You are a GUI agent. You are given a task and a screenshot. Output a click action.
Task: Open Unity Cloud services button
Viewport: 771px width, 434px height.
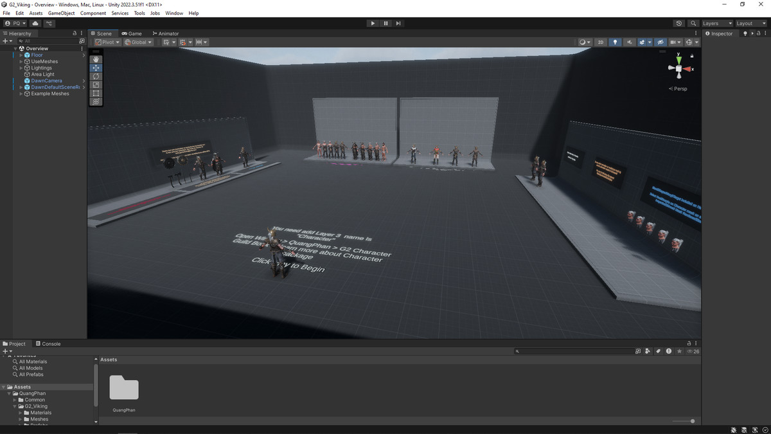[35, 23]
